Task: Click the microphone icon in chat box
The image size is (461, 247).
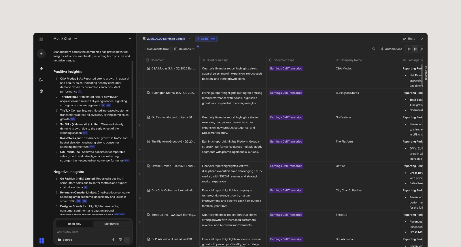Action: point(113,240)
